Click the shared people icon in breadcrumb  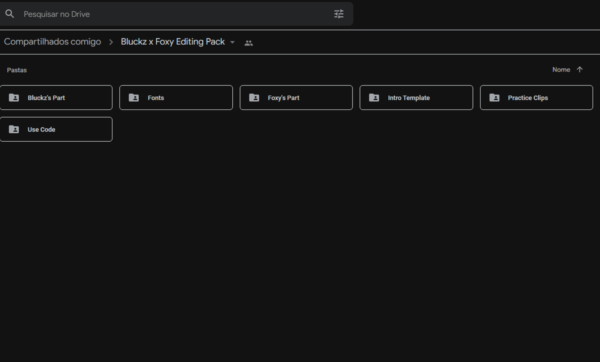tap(248, 43)
